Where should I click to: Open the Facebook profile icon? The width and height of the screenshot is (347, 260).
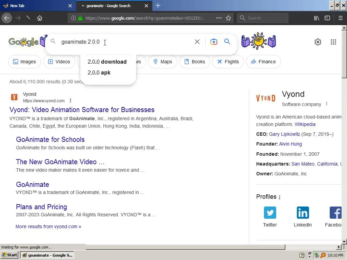point(335,213)
